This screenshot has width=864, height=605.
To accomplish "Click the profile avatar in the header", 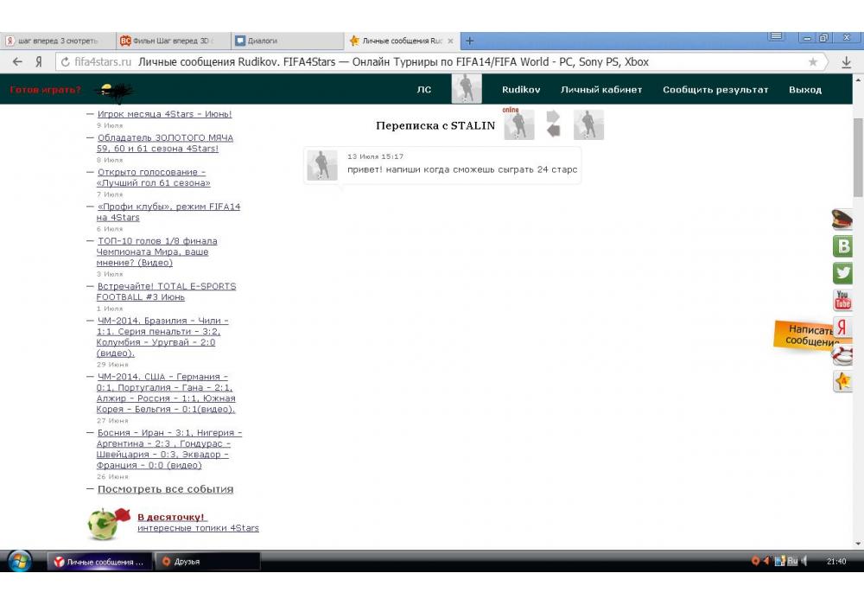I will tap(467, 89).
